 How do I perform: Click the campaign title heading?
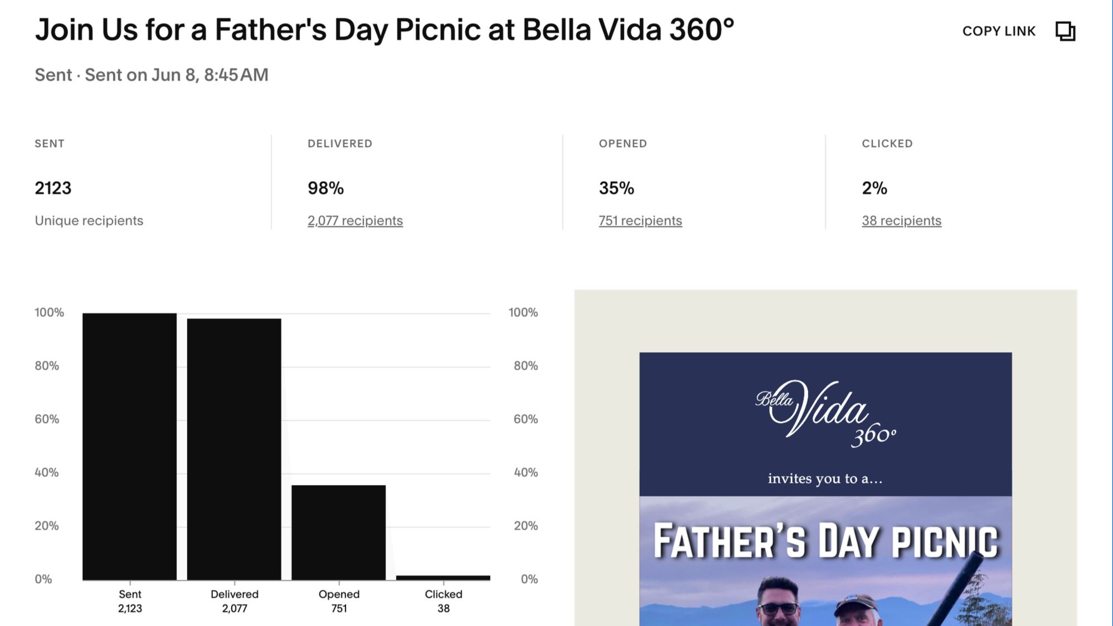[385, 30]
